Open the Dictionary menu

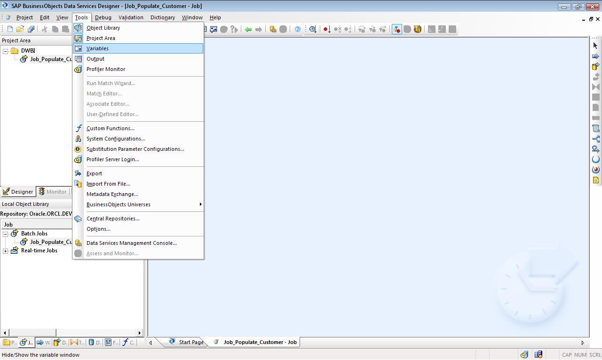(x=163, y=17)
